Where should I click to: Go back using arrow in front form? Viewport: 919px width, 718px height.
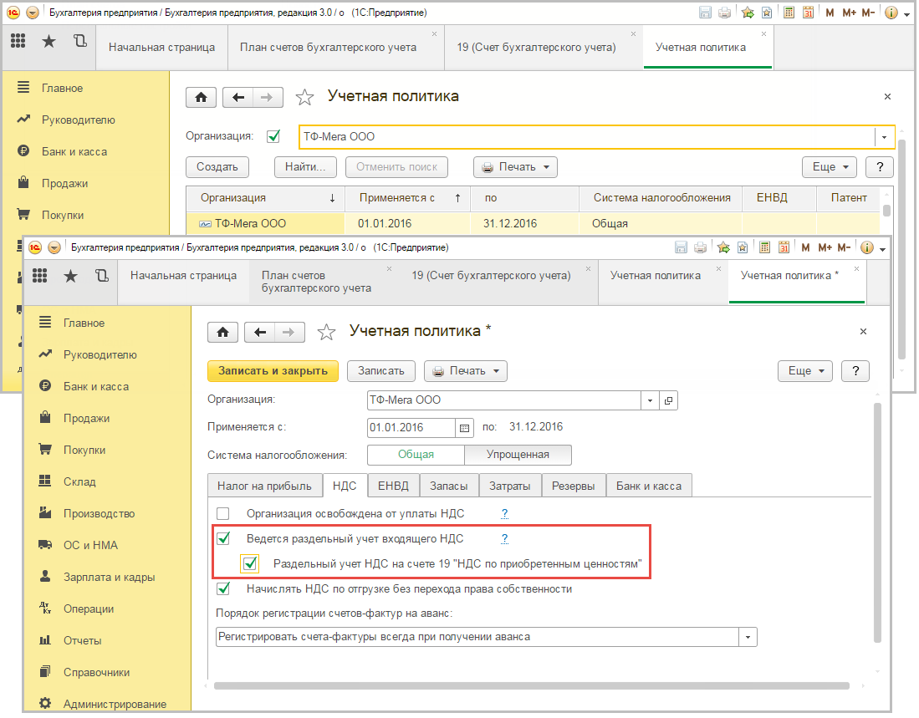[259, 332]
